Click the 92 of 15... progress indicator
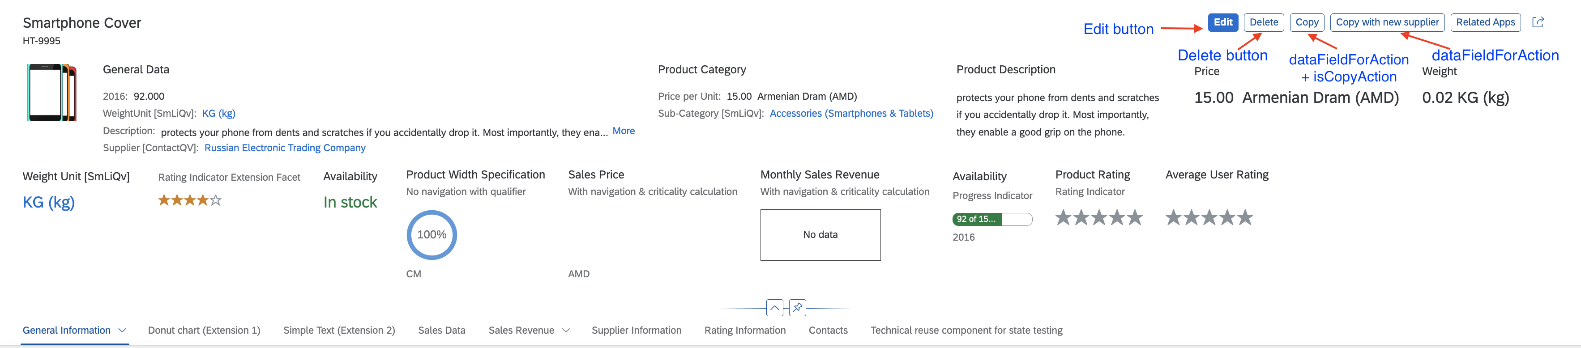The height and width of the screenshot is (348, 1581). tap(992, 219)
